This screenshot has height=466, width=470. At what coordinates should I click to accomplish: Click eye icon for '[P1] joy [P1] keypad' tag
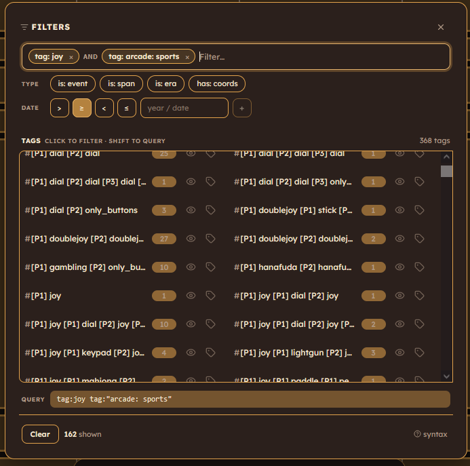(x=191, y=352)
